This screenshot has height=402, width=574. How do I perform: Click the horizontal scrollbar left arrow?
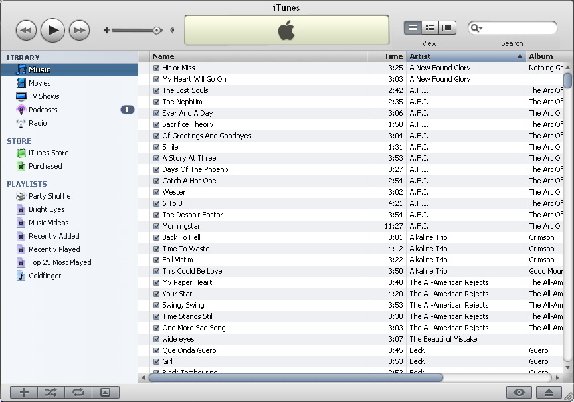(x=143, y=377)
